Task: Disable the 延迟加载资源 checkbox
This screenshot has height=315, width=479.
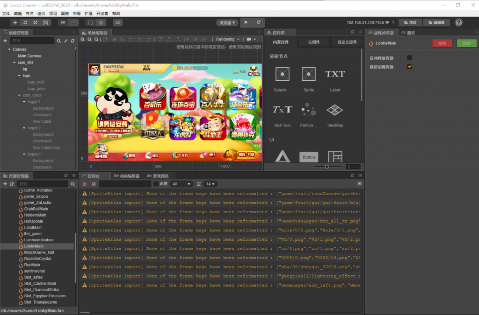Action: [x=409, y=67]
